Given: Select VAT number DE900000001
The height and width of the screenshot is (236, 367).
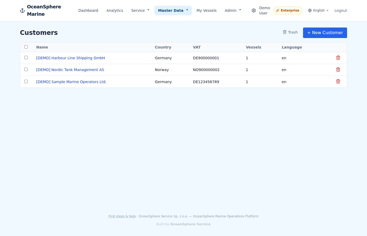Looking at the screenshot, I should point(206,58).
